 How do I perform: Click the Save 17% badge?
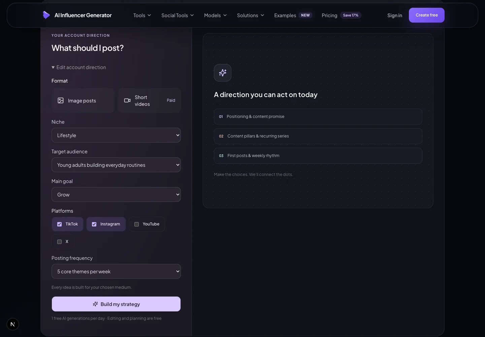tap(351, 15)
